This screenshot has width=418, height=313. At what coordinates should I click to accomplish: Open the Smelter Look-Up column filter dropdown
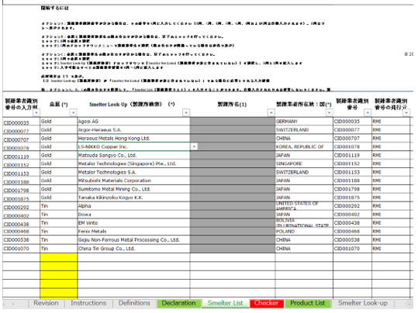[186, 113]
